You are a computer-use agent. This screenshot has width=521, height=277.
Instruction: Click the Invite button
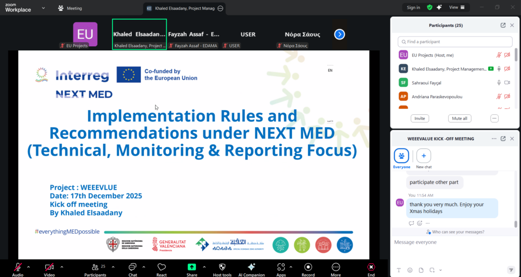pos(420,118)
